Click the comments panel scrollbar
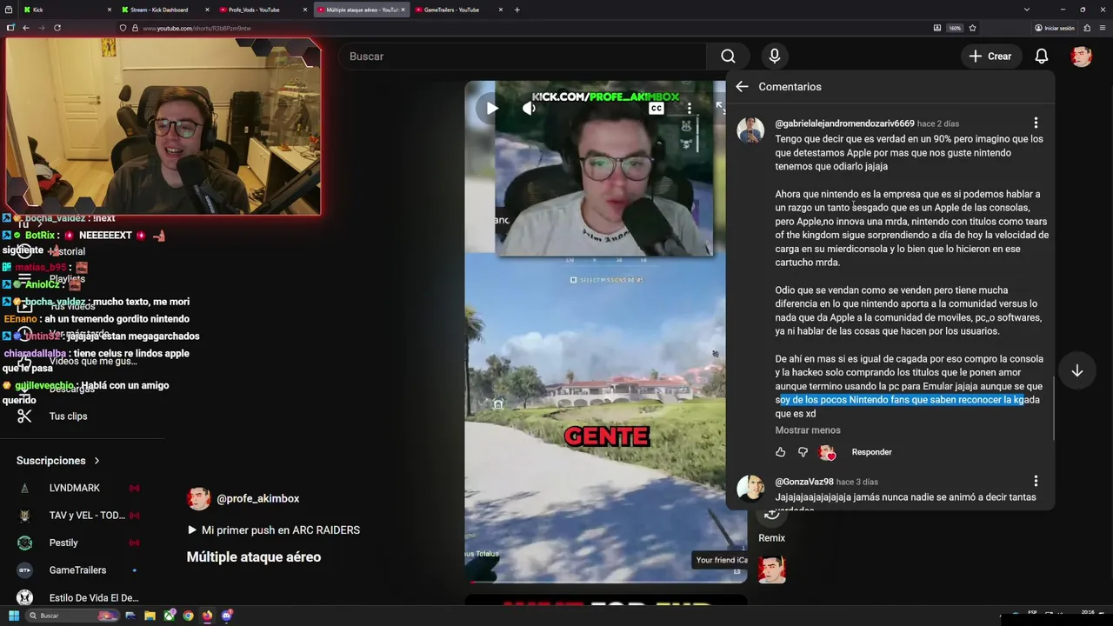Viewport: 1113px width, 626px height. [1053, 409]
